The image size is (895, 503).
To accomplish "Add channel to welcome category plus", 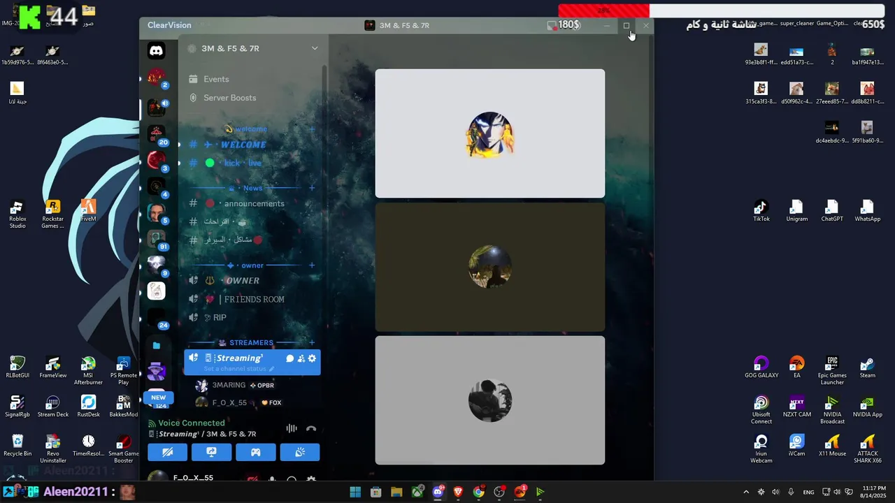I will pyautogui.click(x=312, y=129).
